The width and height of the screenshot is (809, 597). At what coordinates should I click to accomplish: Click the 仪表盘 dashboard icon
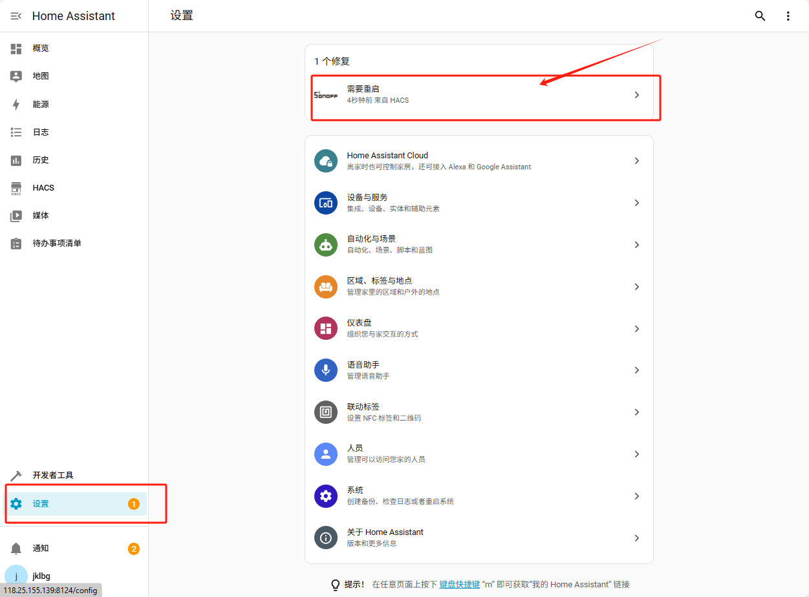pos(326,328)
